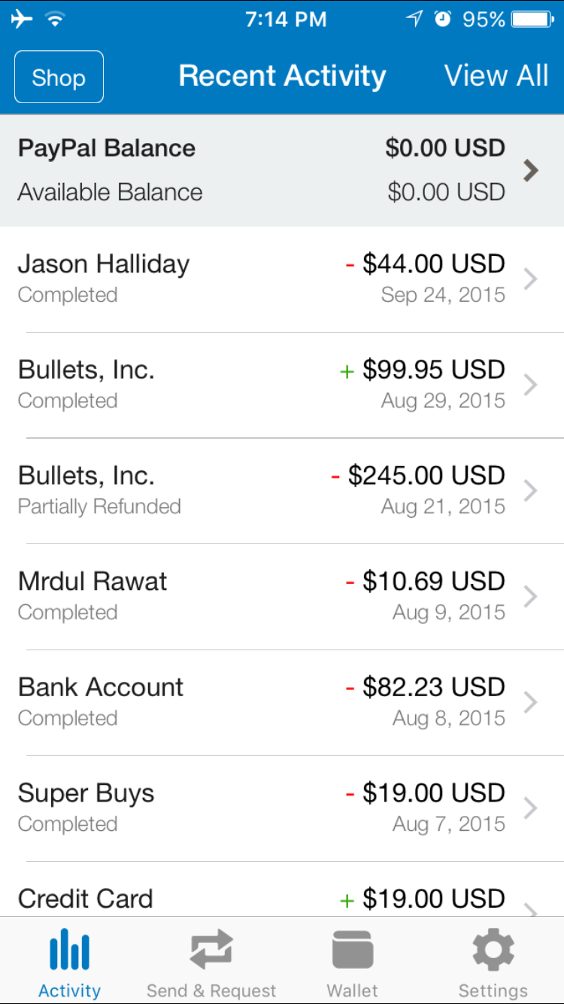Open the Credit Card $19.00 transaction
The image size is (564, 1004).
coord(282,890)
